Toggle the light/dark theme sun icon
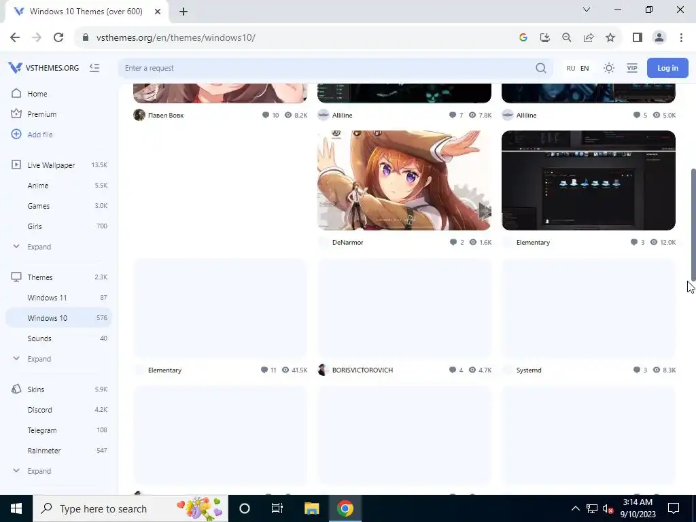This screenshot has height=522, width=696. pyautogui.click(x=608, y=68)
